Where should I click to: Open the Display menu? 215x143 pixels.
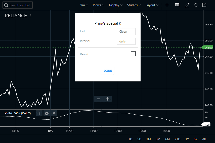[116, 5]
